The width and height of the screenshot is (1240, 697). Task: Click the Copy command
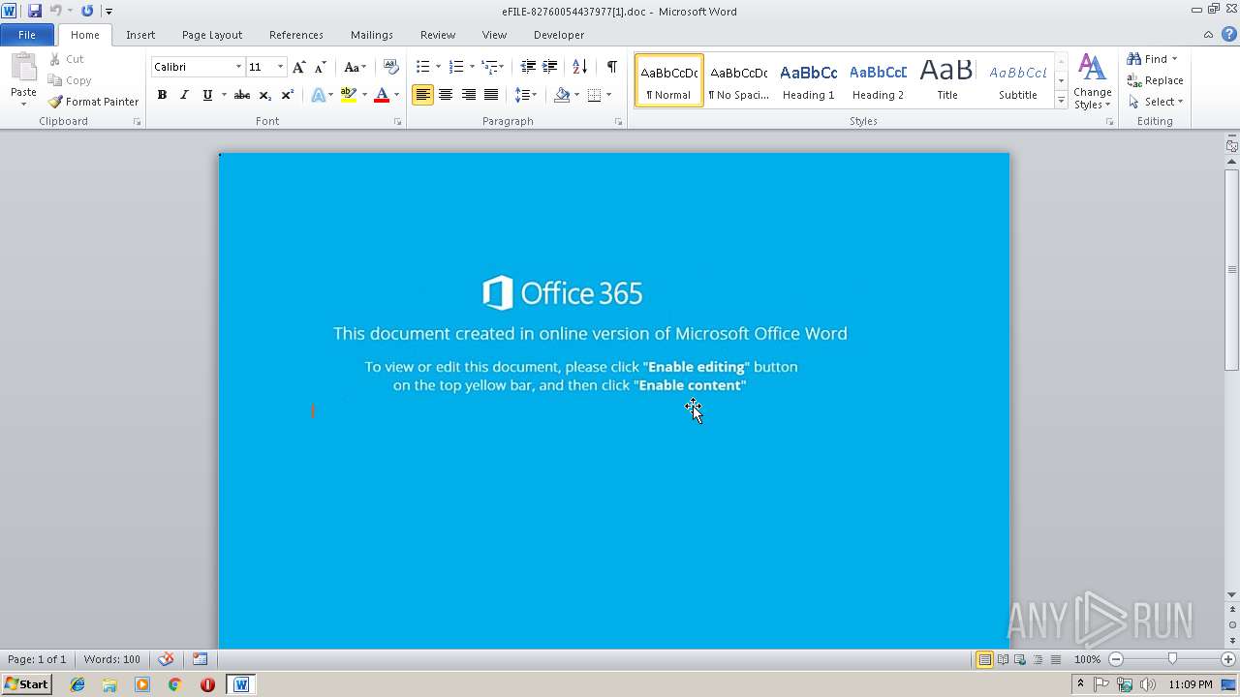tap(70, 80)
